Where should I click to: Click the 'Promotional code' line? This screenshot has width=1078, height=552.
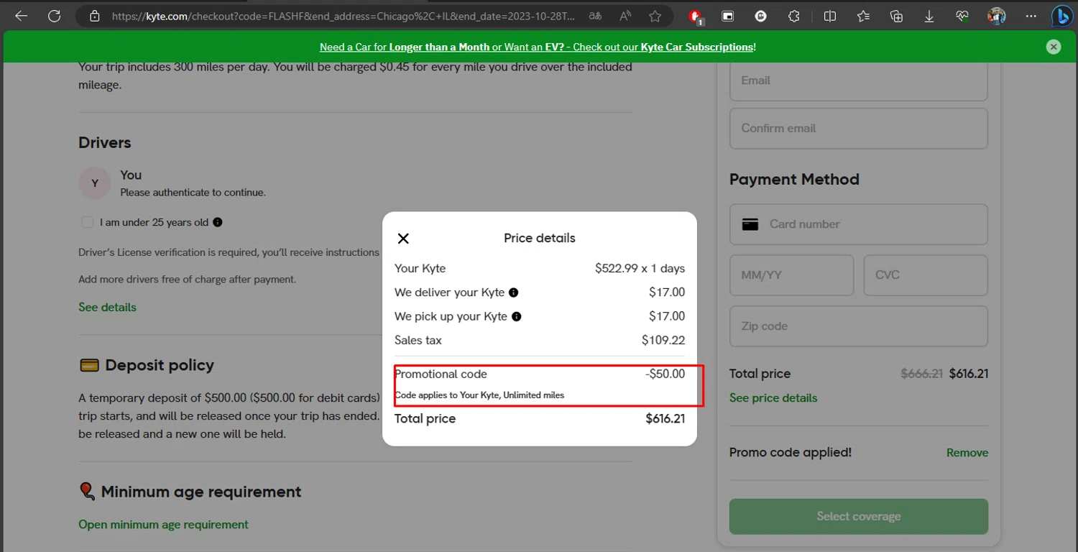coord(441,374)
